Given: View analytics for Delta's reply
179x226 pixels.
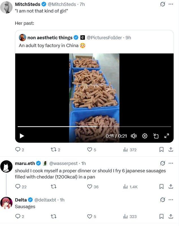Looking at the screenshot, I should pyautogui.click(x=126, y=216).
